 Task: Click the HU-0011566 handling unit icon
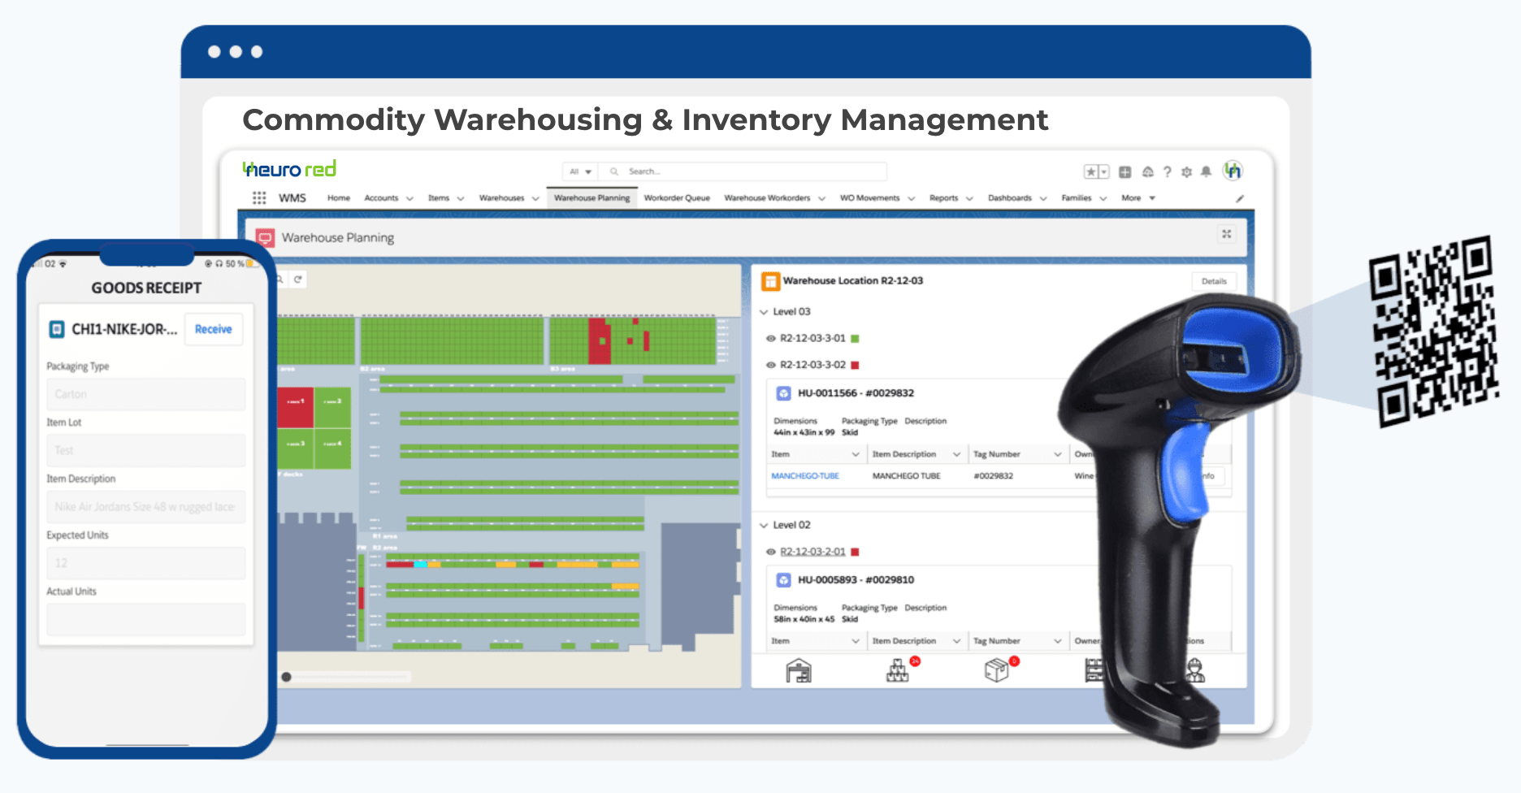(x=783, y=393)
